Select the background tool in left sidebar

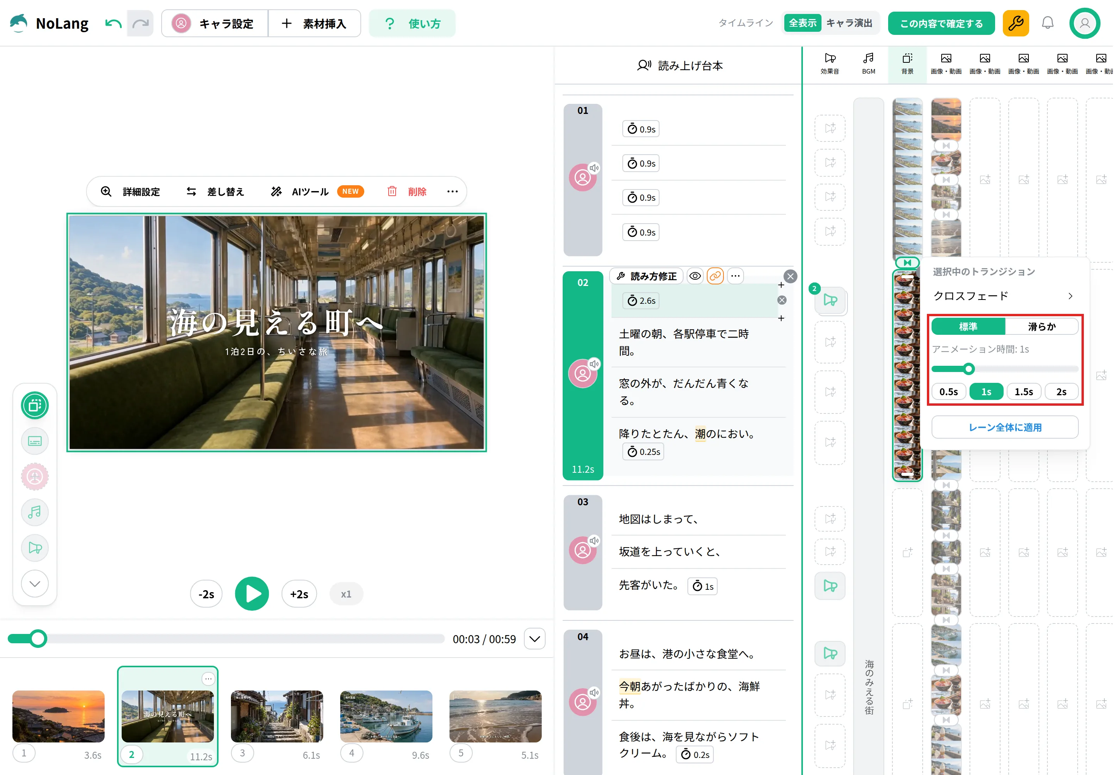click(x=35, y=405)
